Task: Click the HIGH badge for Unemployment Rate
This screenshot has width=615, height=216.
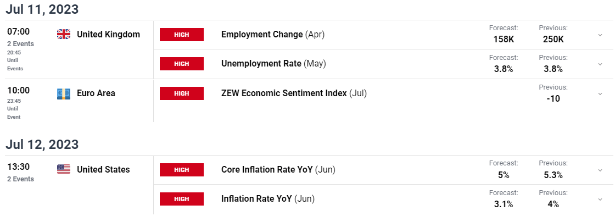Action: [182, 64]
